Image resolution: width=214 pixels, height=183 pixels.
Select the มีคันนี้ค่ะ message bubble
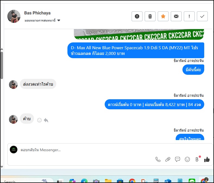193,70
